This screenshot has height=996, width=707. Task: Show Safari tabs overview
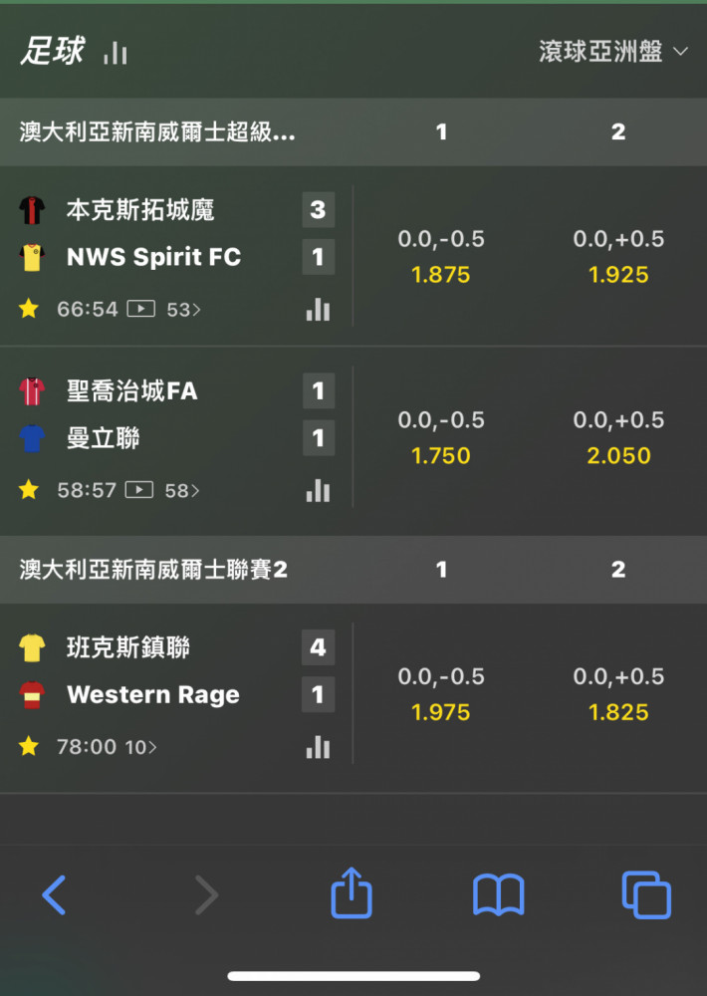tap(646, 895)
